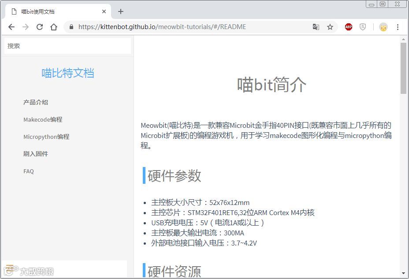
Task: Open 刷入固件 in the sidebar
Action: pyautogui.click(x=36, y=154)
